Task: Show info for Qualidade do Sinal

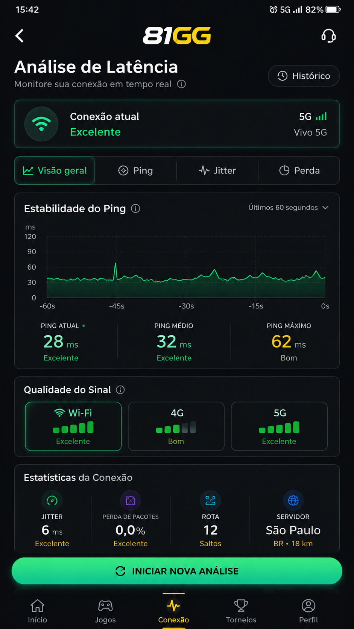Action: pos(120,390)
